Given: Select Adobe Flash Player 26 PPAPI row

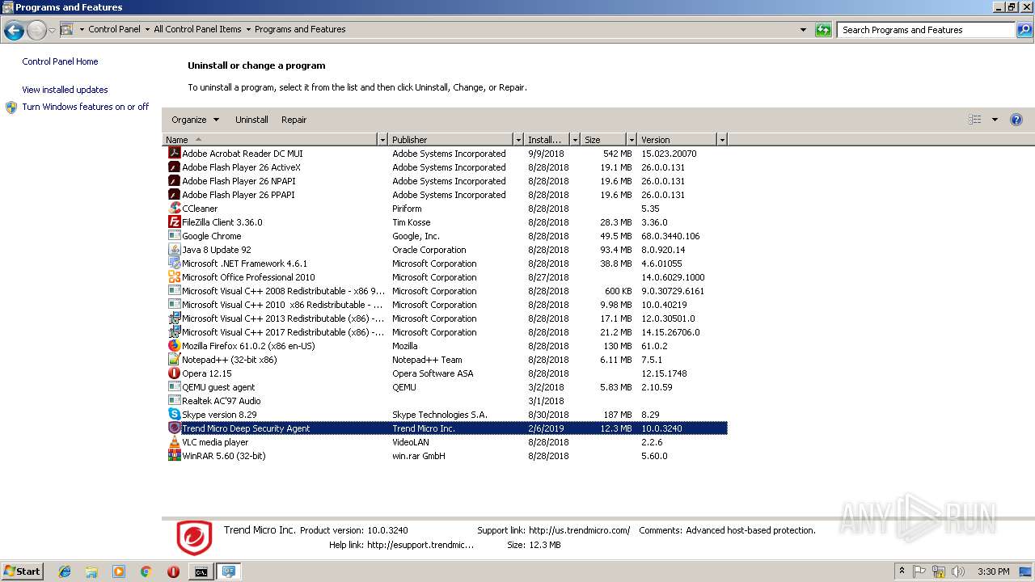Looking at the screenshot, I should [x=445, y=194].
